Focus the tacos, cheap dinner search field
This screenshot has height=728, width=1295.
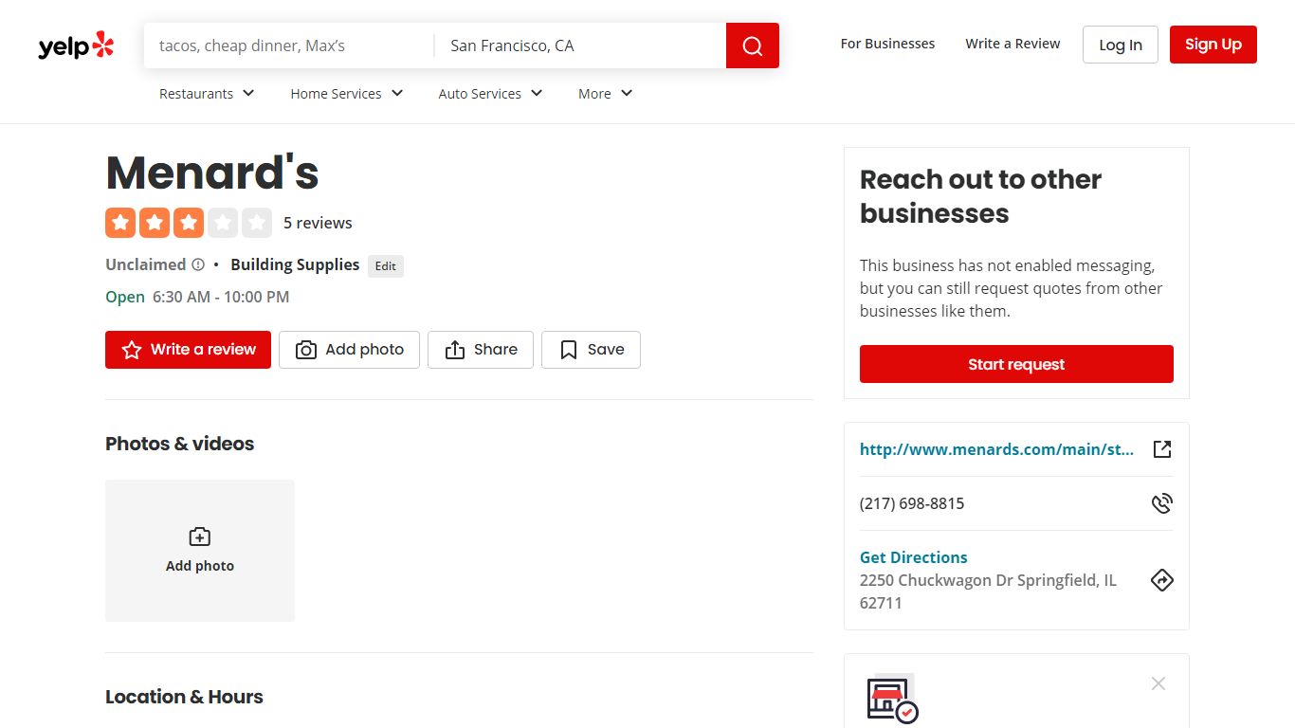click(289, 45)
